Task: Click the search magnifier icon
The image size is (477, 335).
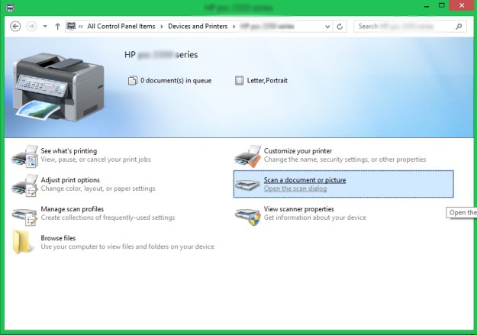Action: (x=459, y=26)
